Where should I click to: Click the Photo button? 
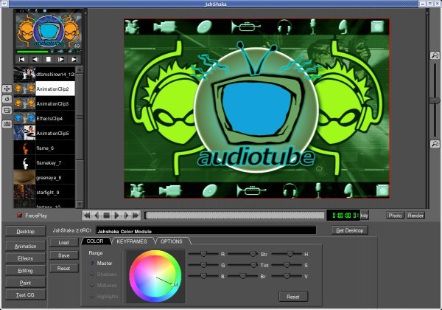coord(395,216)
